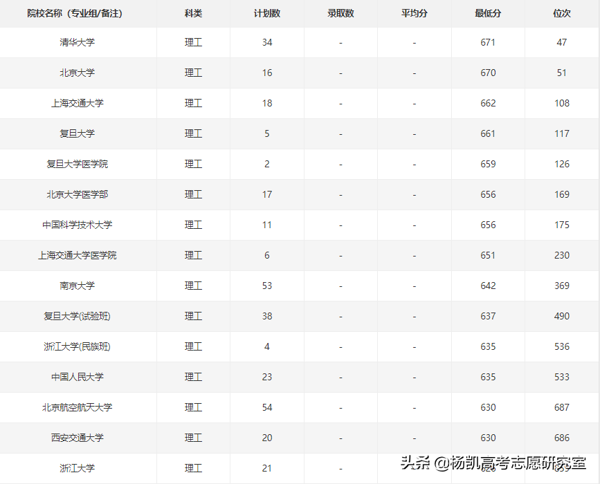600x484 pixels.
Task: Click plan count 17 for 北京大学医学部
Action: (x=267, y=194)
